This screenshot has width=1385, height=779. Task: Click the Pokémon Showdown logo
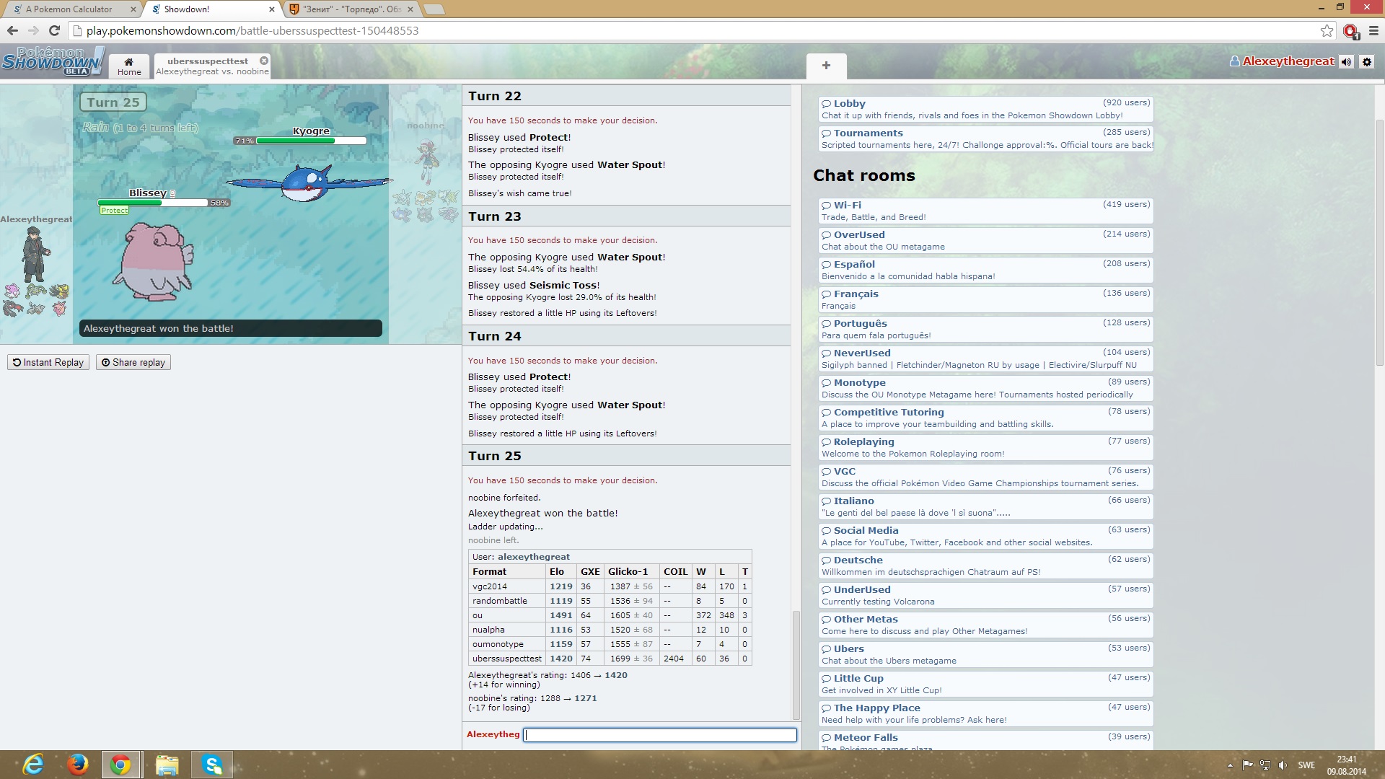pos(53,61)
